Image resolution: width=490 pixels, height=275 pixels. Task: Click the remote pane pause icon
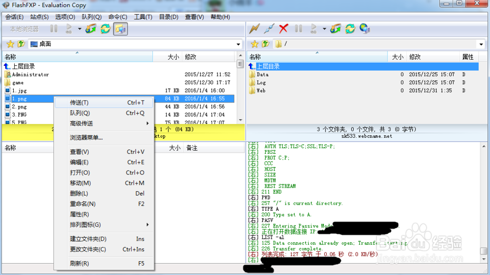tap(298, 29)
